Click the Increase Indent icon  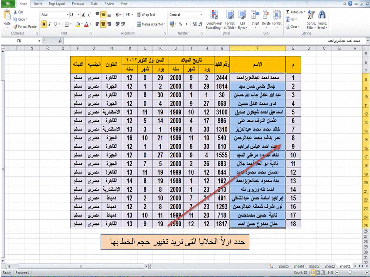tap(123, 24)
